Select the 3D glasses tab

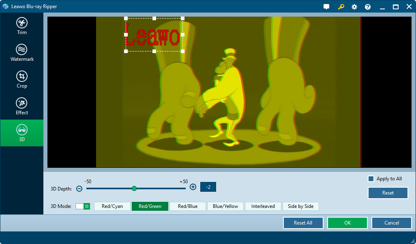(22, 133)
